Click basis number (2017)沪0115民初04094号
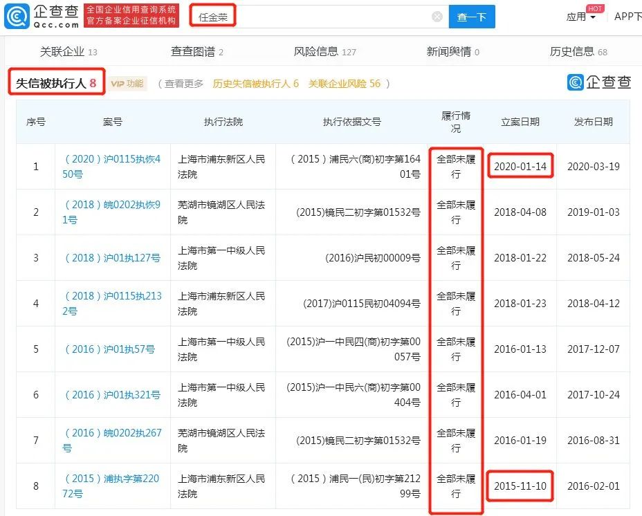The image size is (642, 516). point(362,304)
